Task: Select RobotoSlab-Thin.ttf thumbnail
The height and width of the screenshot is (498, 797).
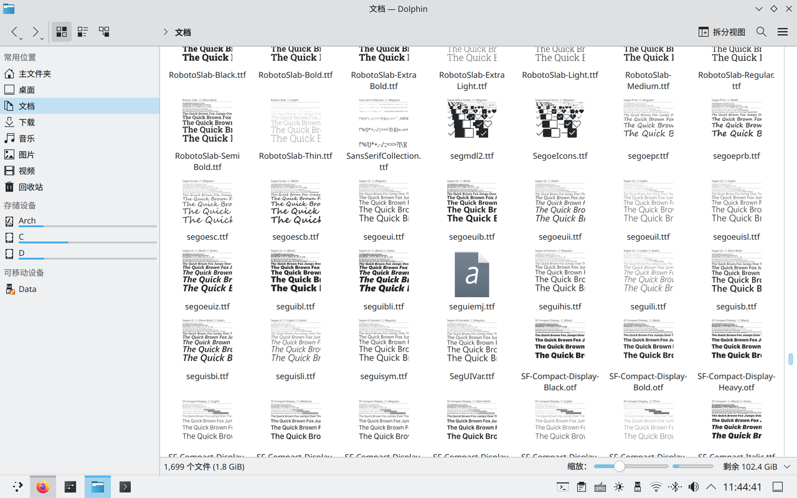Action: click(296, 120)
